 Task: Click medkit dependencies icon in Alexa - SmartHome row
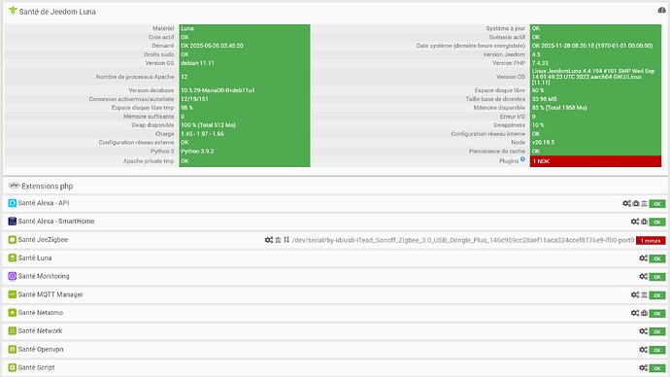644,222
